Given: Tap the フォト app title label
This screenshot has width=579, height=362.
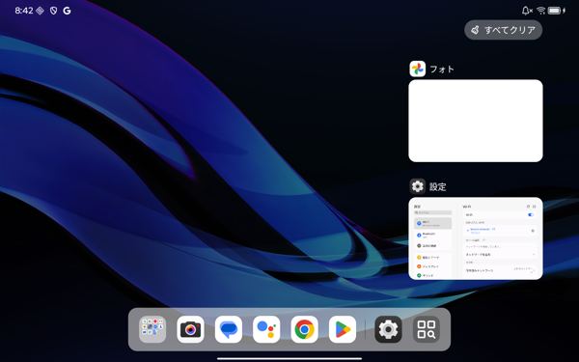Looking at the screenshot, I should (x=442, y=70).
